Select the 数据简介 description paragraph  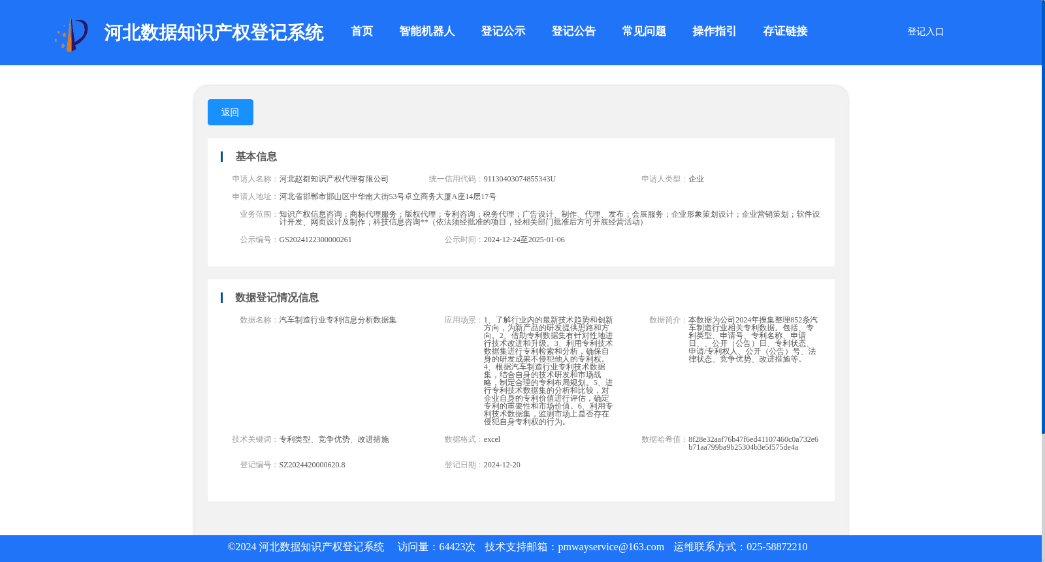point(753,339)
